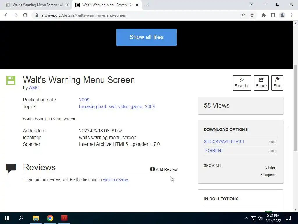Open Chrome's three-dot menu
Image resolution: width=298 pixels, height=224 pixels.
pos(292,15)
